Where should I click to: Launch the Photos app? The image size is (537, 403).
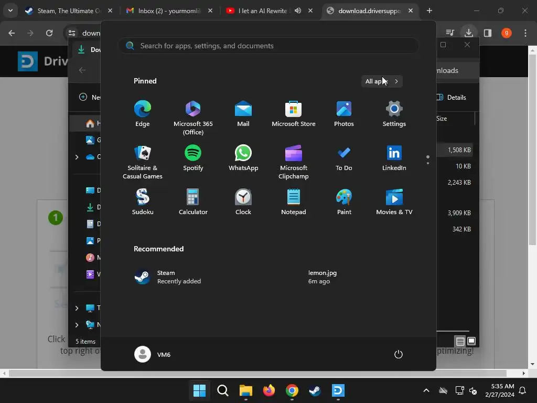(x=344, y=114)
